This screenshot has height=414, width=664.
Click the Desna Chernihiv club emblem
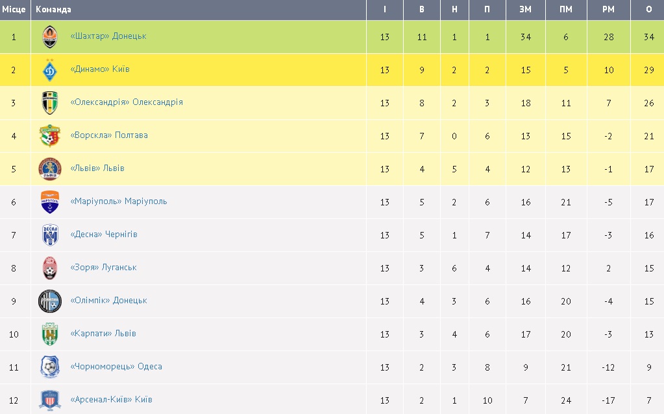tap(50, 235)
